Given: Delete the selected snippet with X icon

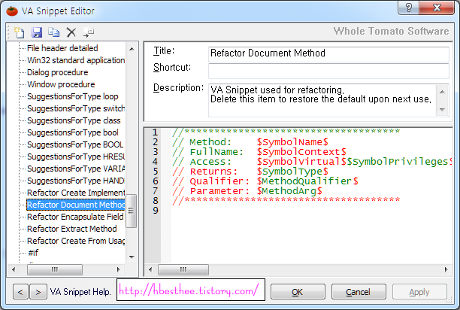Looking at the screenshot, I should 71,32.
